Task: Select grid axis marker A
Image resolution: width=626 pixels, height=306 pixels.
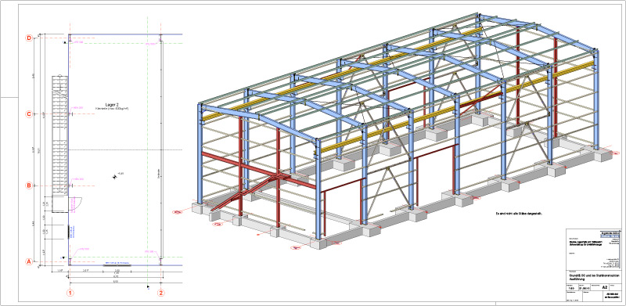Action: click(29, 262)
